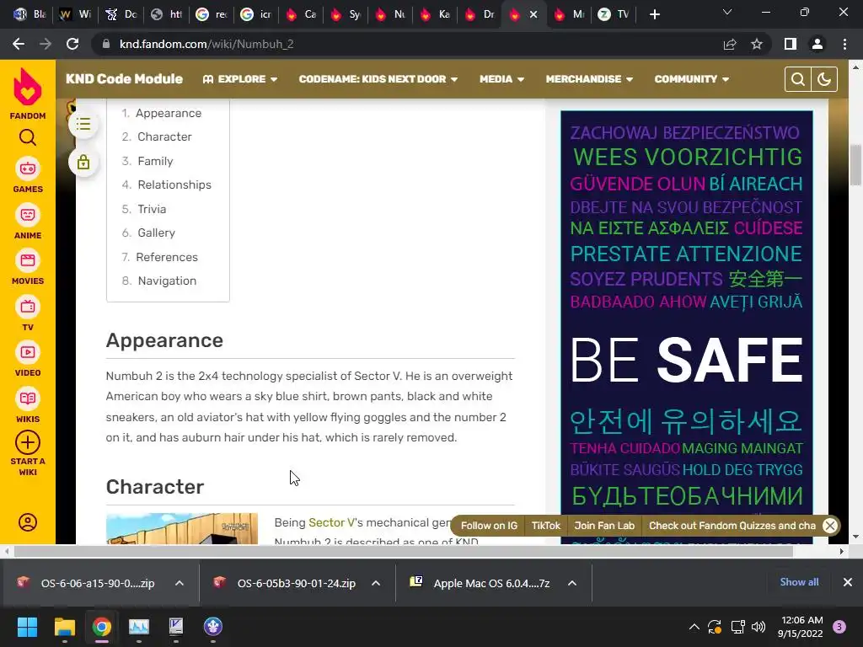Image resolution: width=863 pixels, height=647 pixels.
Task: Go to KND Code Module home link
Action: pyautogui.click(x=124, y=78)
